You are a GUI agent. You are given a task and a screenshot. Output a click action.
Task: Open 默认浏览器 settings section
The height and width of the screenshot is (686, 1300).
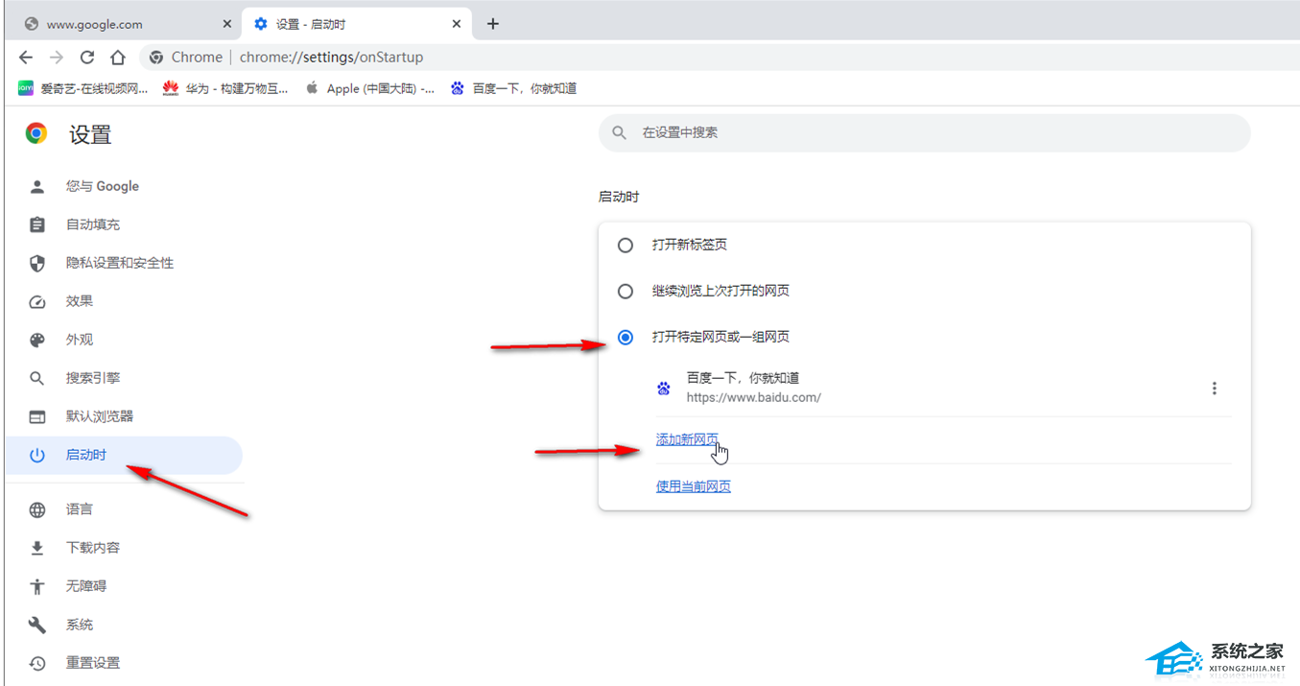coord(100,416)
